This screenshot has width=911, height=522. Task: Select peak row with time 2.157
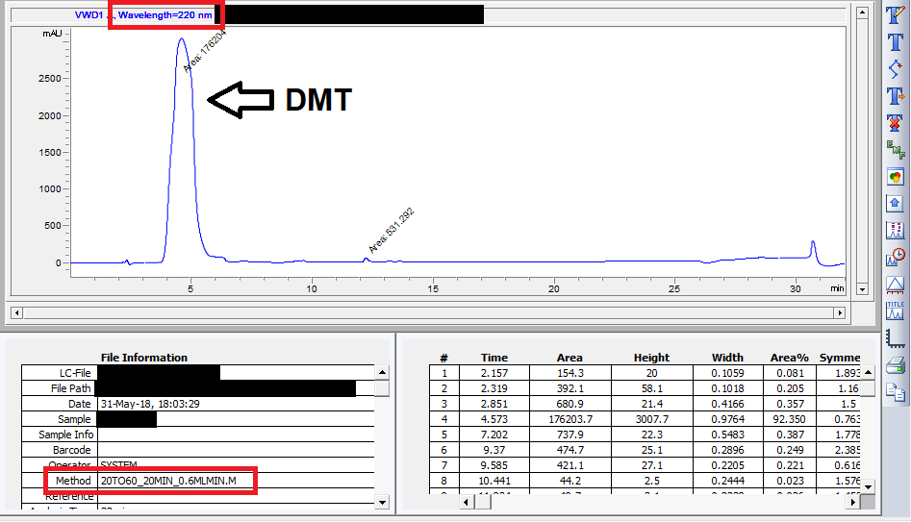tap(645, 373)
